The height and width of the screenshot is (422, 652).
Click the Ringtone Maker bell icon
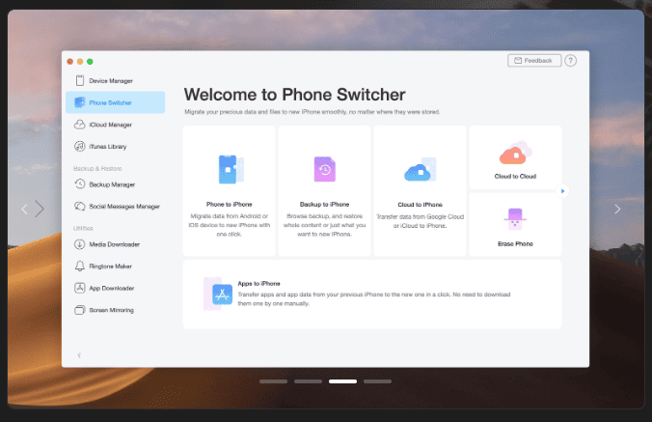(80, 266)
